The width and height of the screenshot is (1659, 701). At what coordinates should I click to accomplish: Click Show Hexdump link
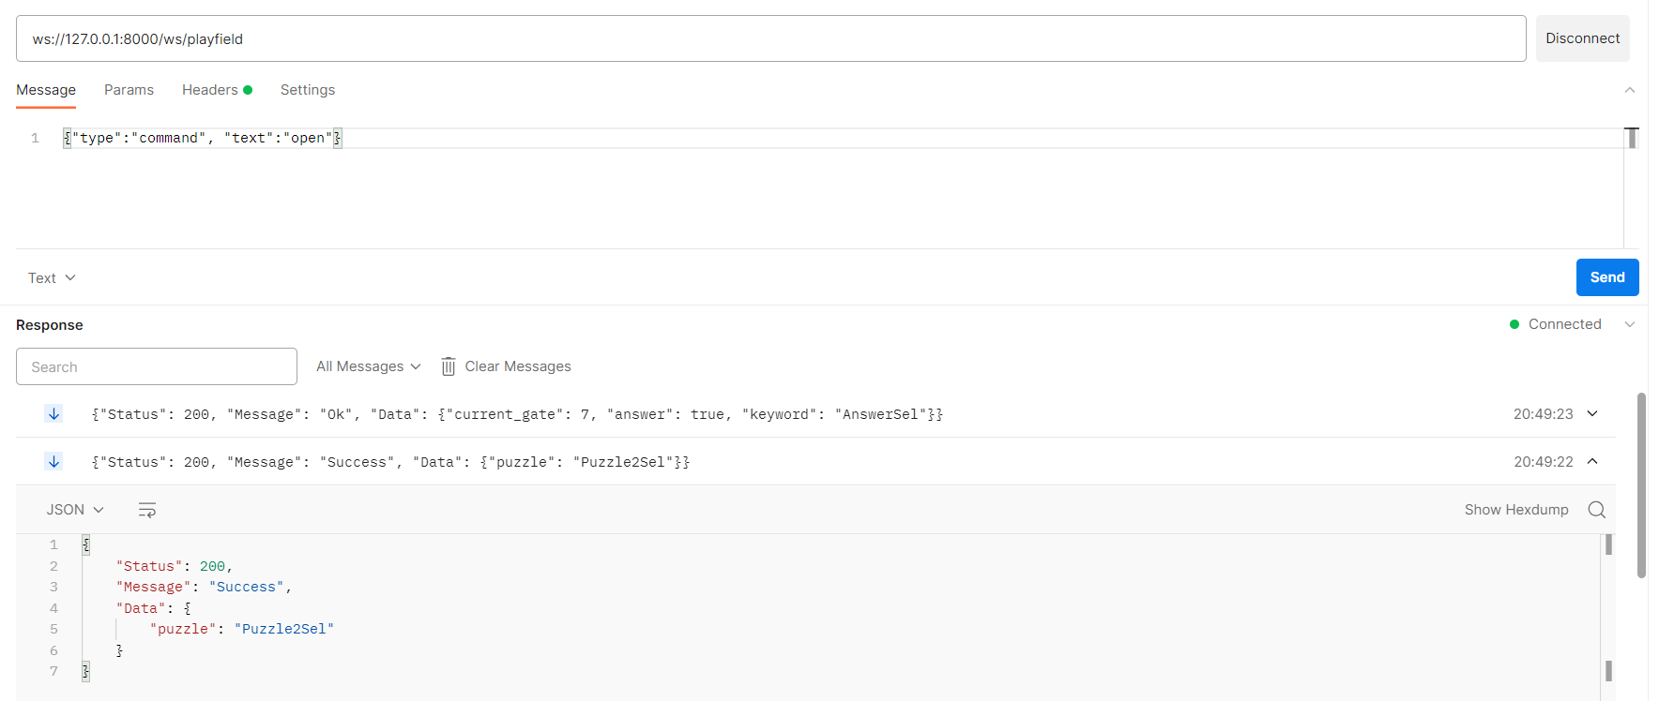point(1515,510)
